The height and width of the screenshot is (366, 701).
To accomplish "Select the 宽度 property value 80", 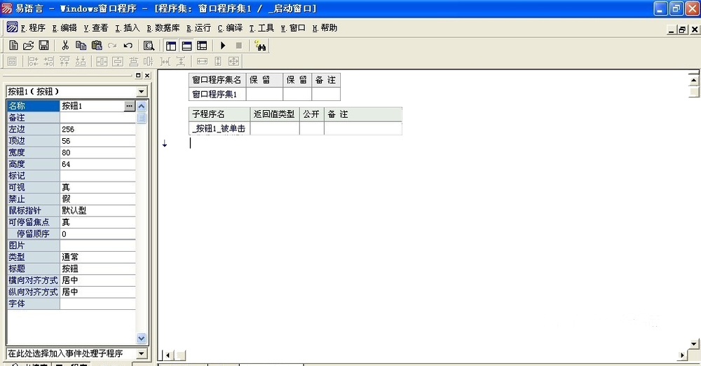I will 97,152.
